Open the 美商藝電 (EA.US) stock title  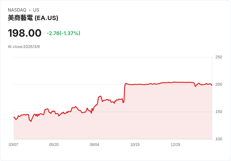tap(33, 18)
